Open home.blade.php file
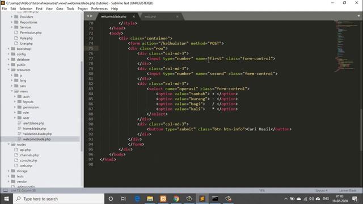Image resolution: width=363 pixels, height=204 pixels. (x=35, y=129)
